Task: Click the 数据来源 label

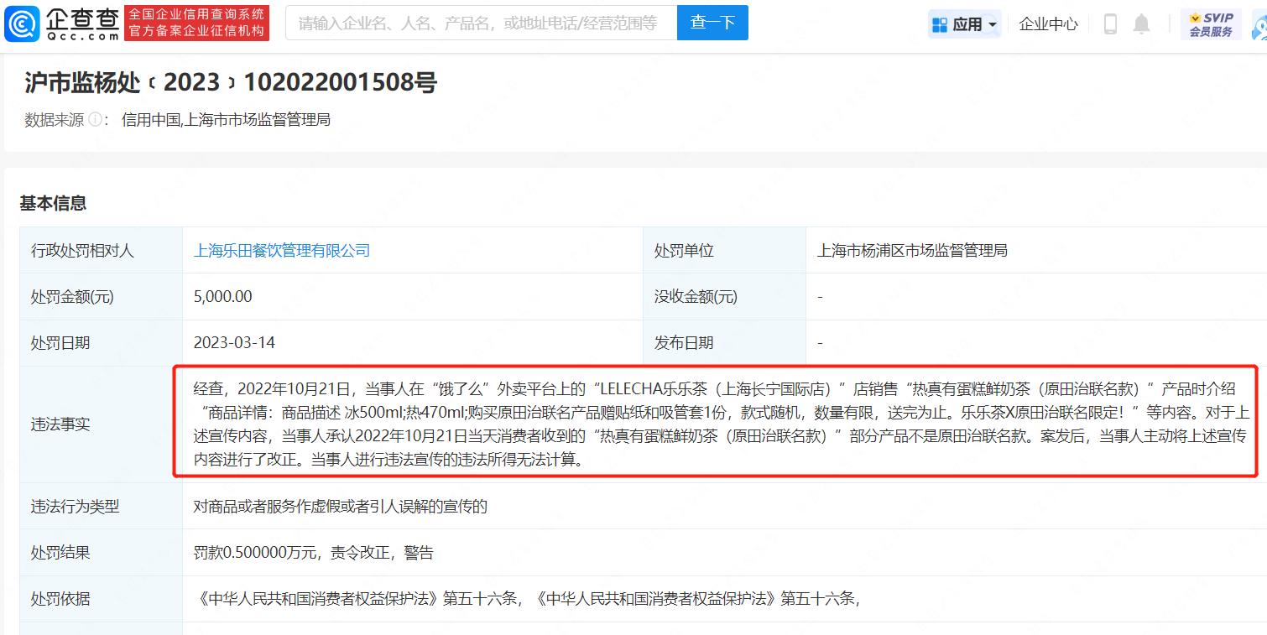Action: [x=55, y=120]
